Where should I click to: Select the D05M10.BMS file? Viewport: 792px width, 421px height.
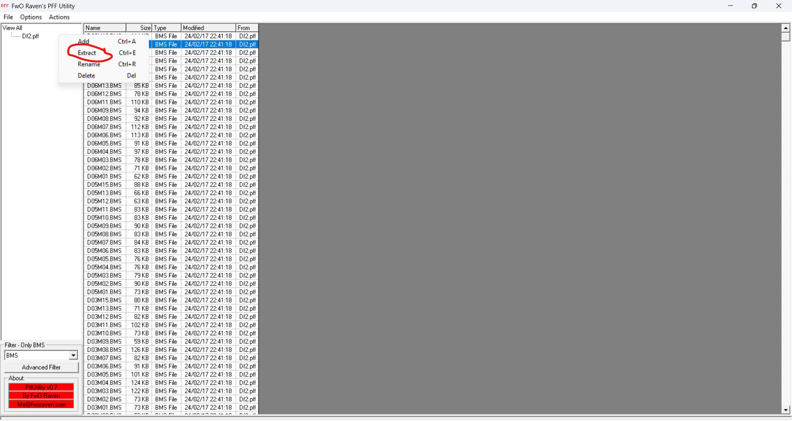[x=104, y=218]
